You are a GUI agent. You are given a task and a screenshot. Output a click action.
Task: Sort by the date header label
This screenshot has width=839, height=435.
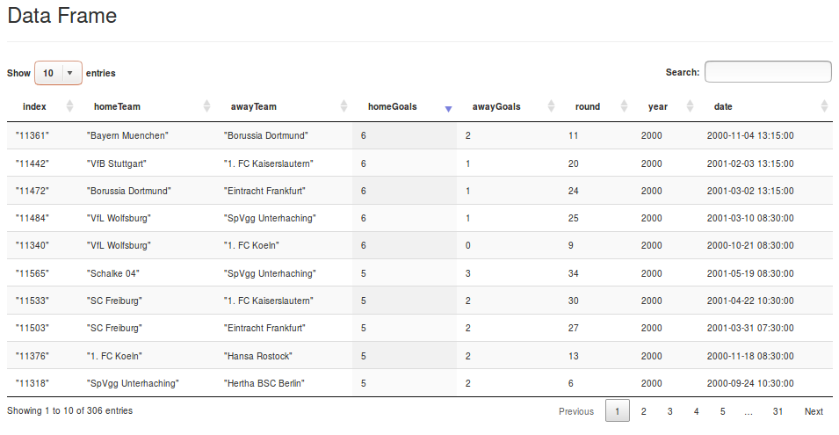tap(723, 106)
